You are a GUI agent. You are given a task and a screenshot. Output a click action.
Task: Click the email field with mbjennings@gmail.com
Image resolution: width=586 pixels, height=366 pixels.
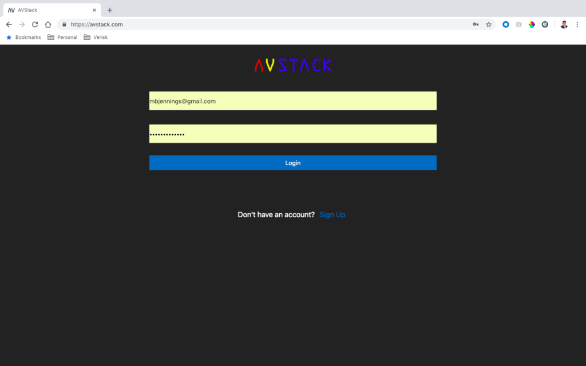[x=292, y=101]
